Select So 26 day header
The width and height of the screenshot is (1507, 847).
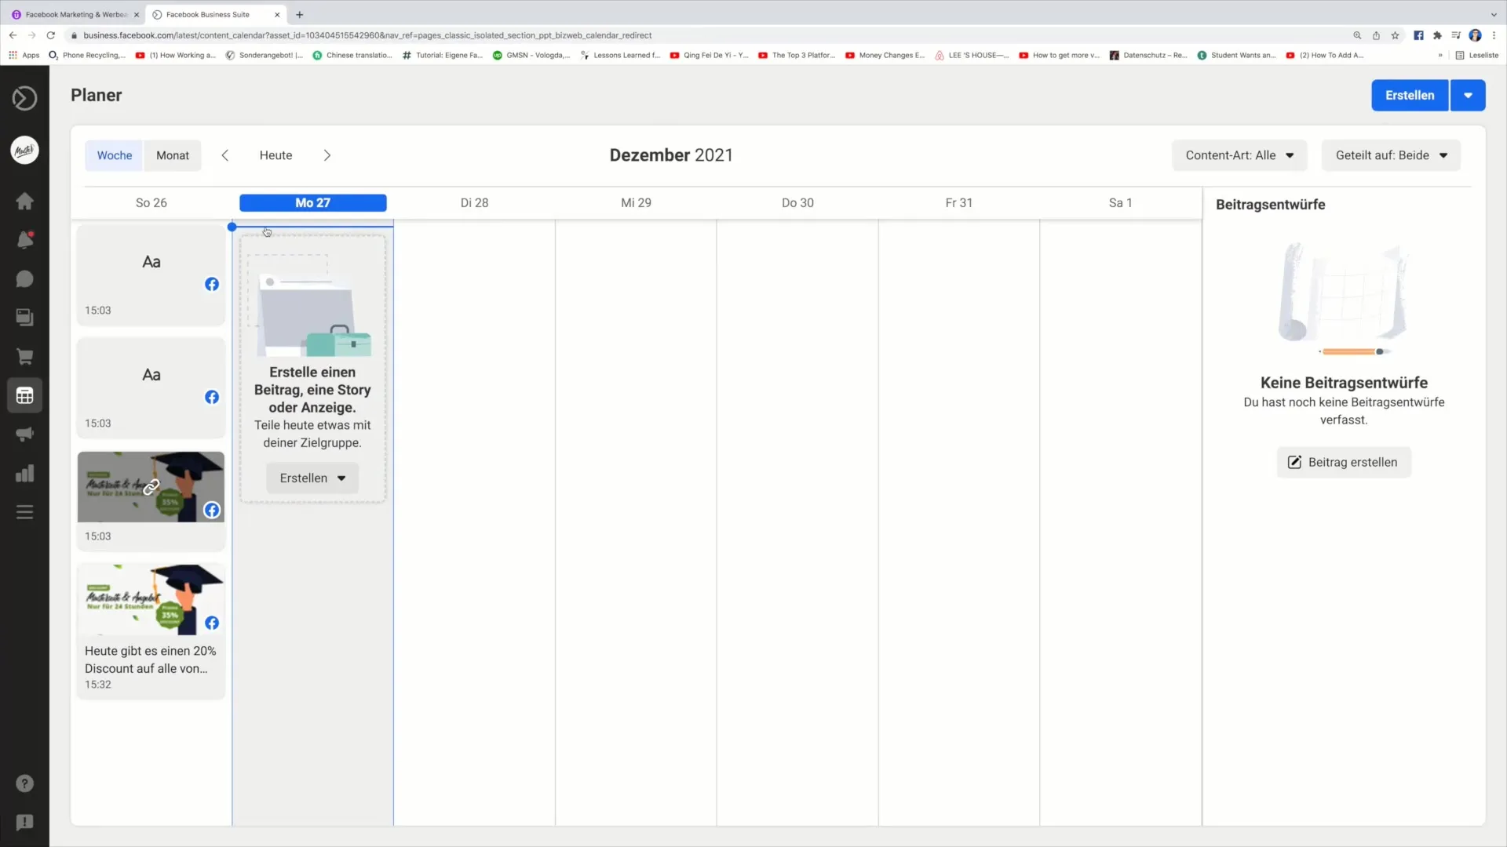151,202
